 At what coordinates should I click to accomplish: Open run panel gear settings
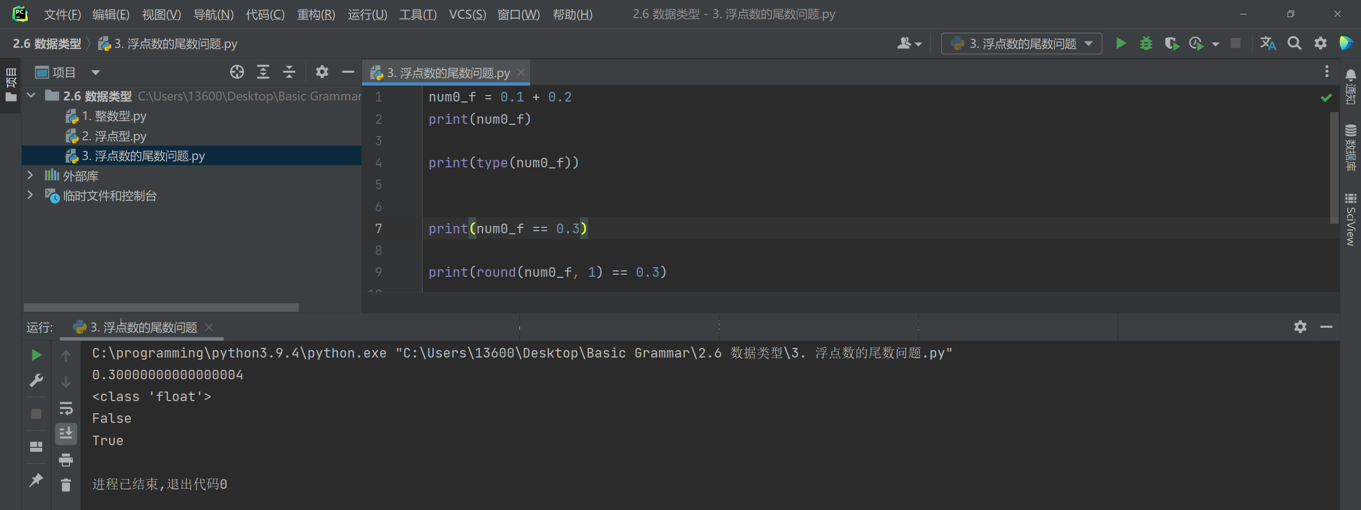click(1300, 327)
